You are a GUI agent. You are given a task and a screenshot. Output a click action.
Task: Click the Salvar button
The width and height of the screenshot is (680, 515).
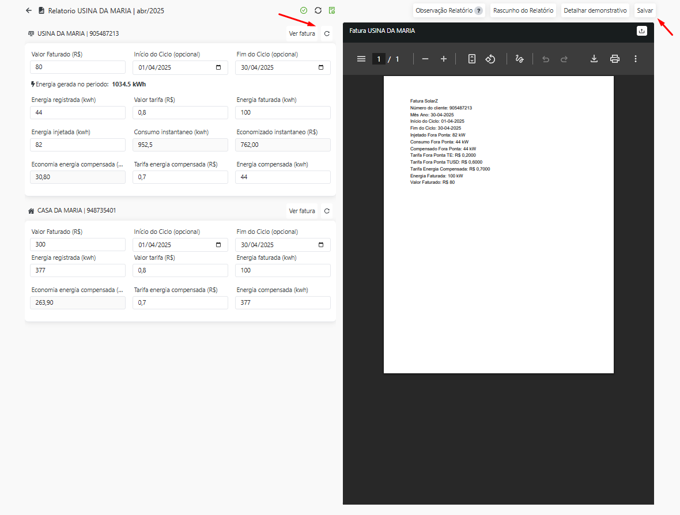click(x=645, y=10)
